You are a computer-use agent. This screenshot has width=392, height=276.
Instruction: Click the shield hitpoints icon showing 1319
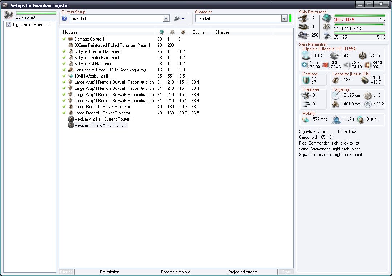(306, 55)
